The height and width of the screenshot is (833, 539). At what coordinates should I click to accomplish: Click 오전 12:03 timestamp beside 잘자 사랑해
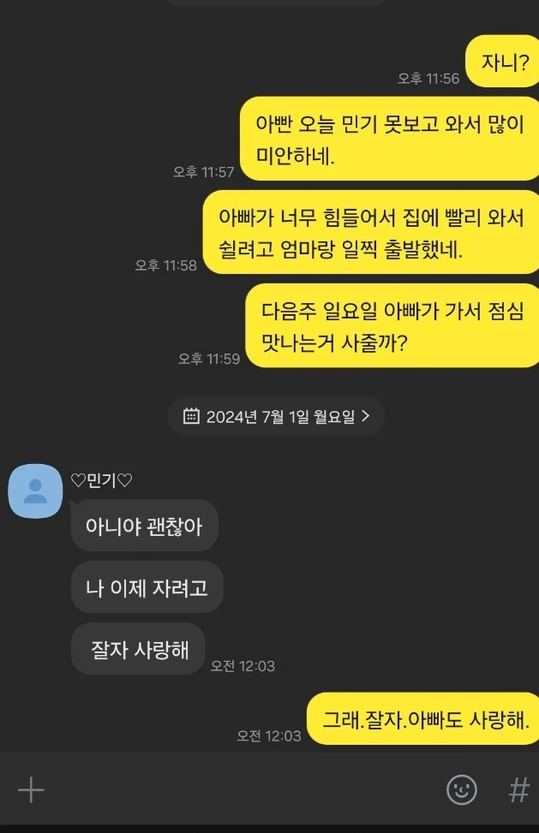tap(243, 666)
